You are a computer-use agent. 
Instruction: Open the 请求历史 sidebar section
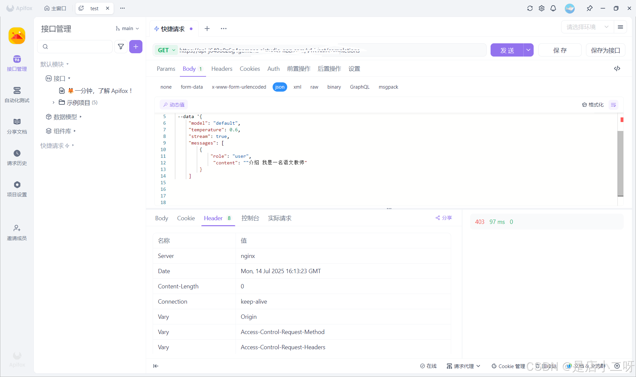pos(17,158)
